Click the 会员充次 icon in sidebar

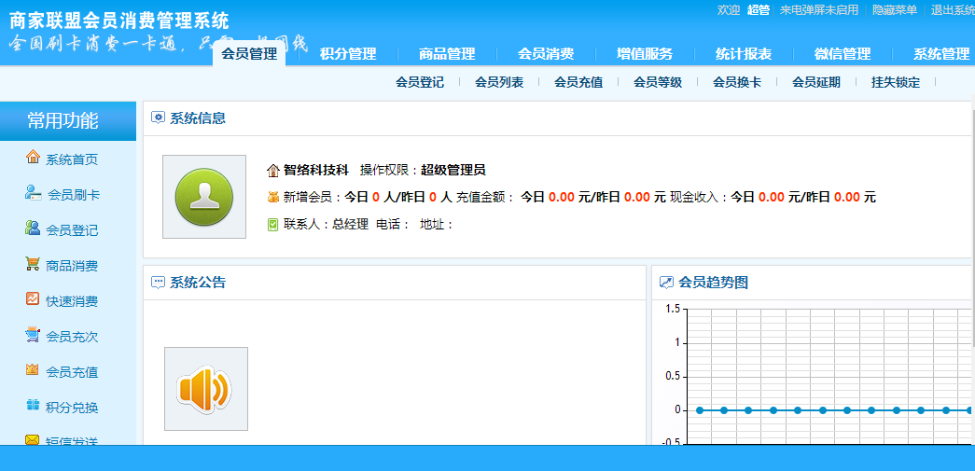[x=33, y=335]
